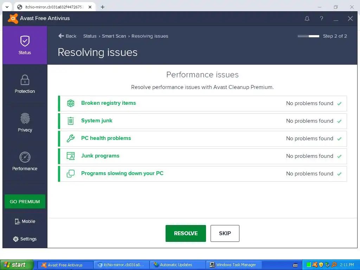This screenshot has height=270, width=360.
Task: Click the Step 2 of 2 label
Action: (335, 36)
